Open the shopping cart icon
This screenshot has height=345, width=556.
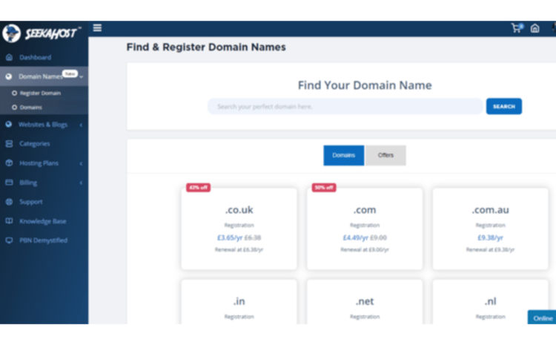coord(516,28)
